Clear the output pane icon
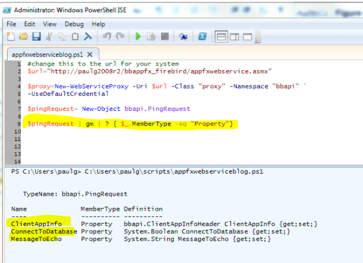 coord(88,37)
